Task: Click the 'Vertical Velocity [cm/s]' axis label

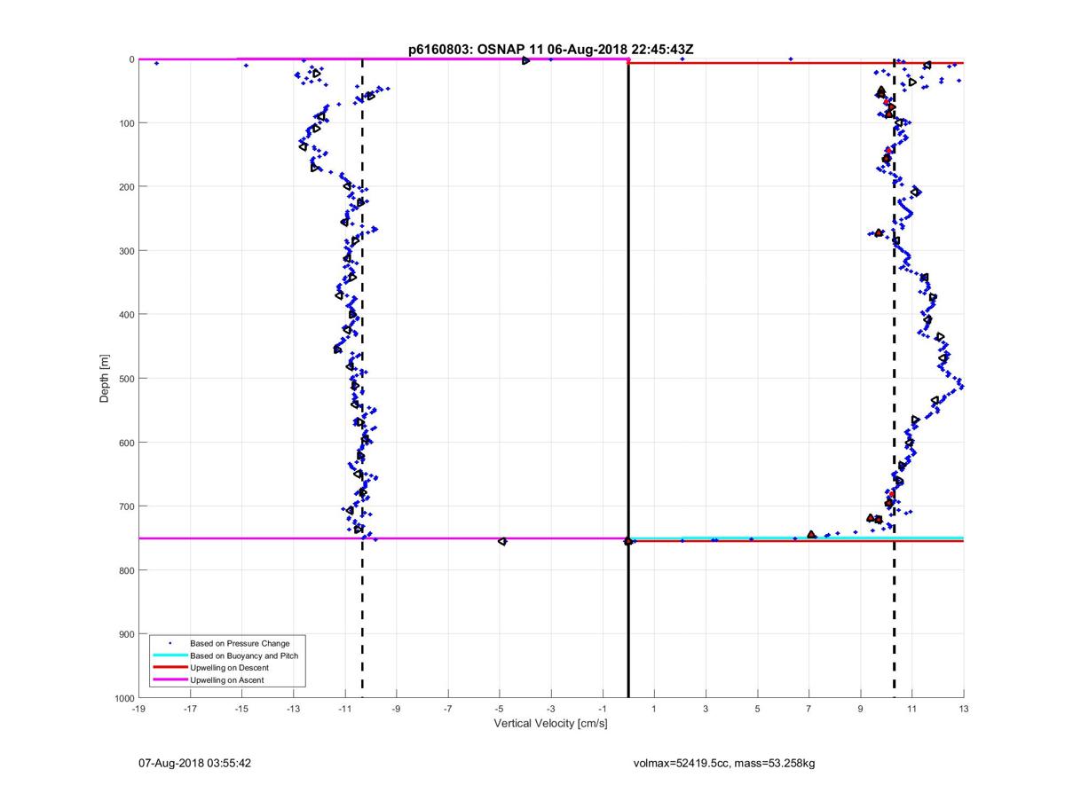Action: click(x=550, y=724)
